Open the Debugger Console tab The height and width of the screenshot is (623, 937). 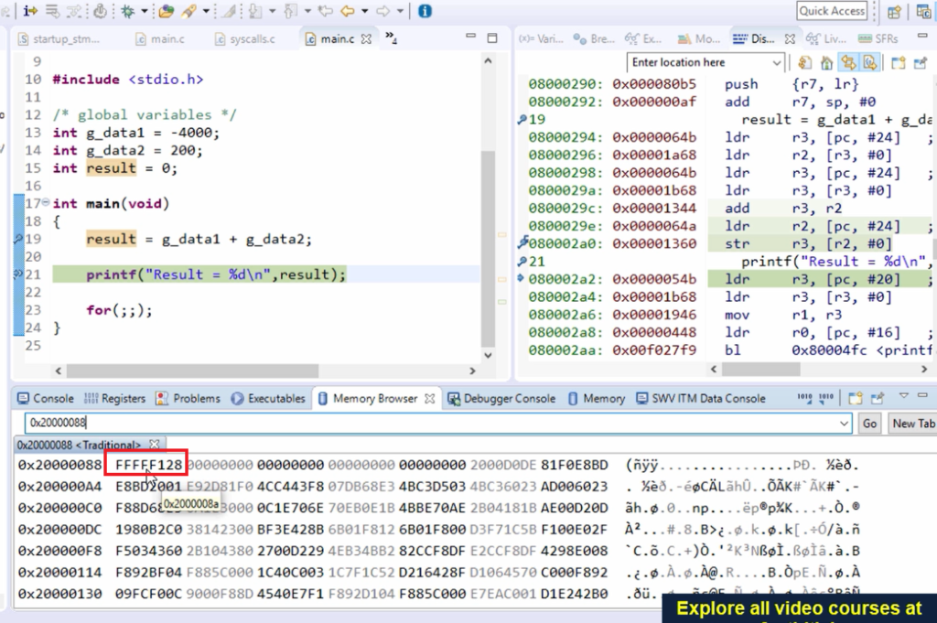click(x=502, y=399)
